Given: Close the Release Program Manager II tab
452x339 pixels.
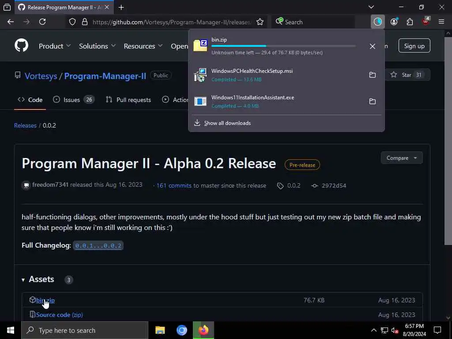Looking at the screenshot, I should pyautogui.click(x=107, y=7).
